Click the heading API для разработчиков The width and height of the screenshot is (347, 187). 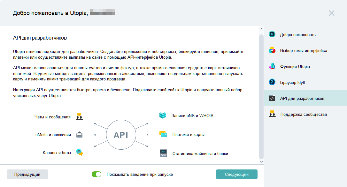(x=40, y=38)
